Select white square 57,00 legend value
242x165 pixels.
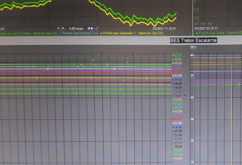[x=177, y=123]
